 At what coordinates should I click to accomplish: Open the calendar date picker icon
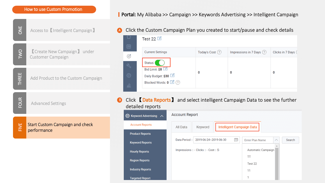[x=236, y=140]
